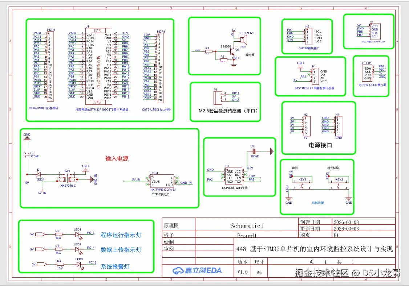Click the GND_IN net label beside USB1
Image resolution: width=409 pixels, height=286 pixels.
186,183
